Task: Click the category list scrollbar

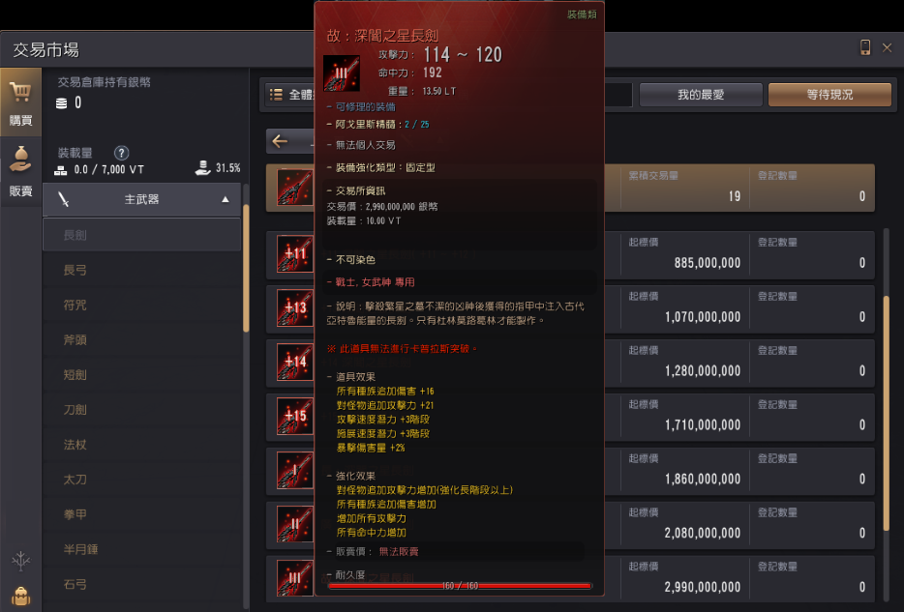Action: (246, 268)
